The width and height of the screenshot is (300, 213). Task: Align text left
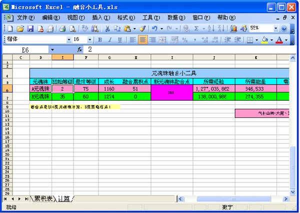point(132,40)
